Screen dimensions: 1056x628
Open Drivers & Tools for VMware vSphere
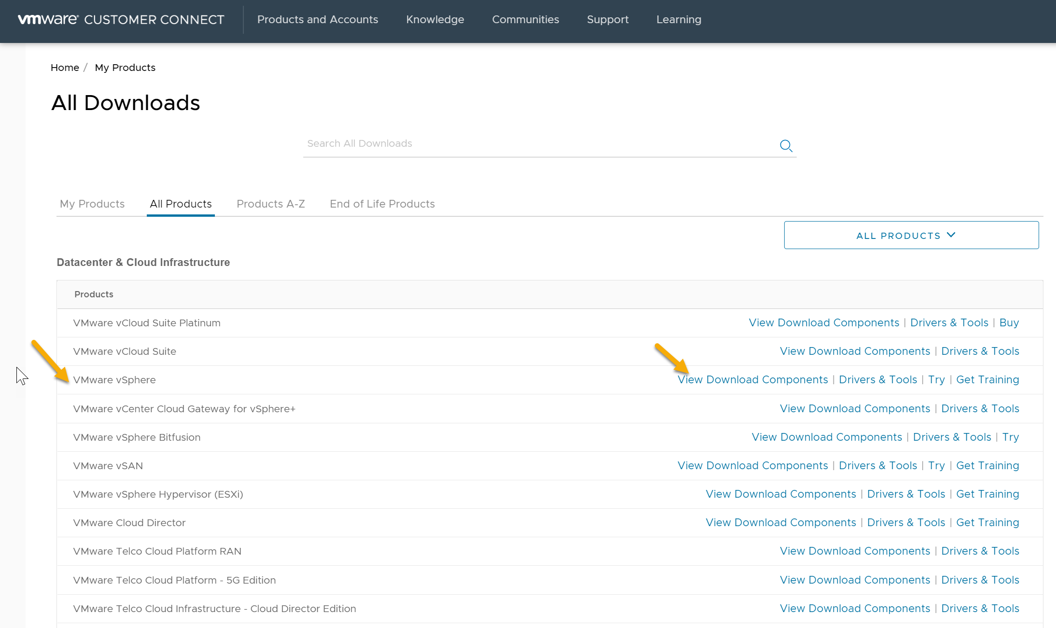tap(878, 379)
